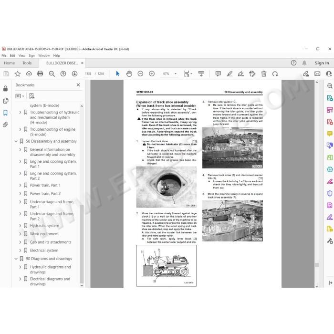
Task: Click the Zoom in plus icon
Action: tap(152, 73)
